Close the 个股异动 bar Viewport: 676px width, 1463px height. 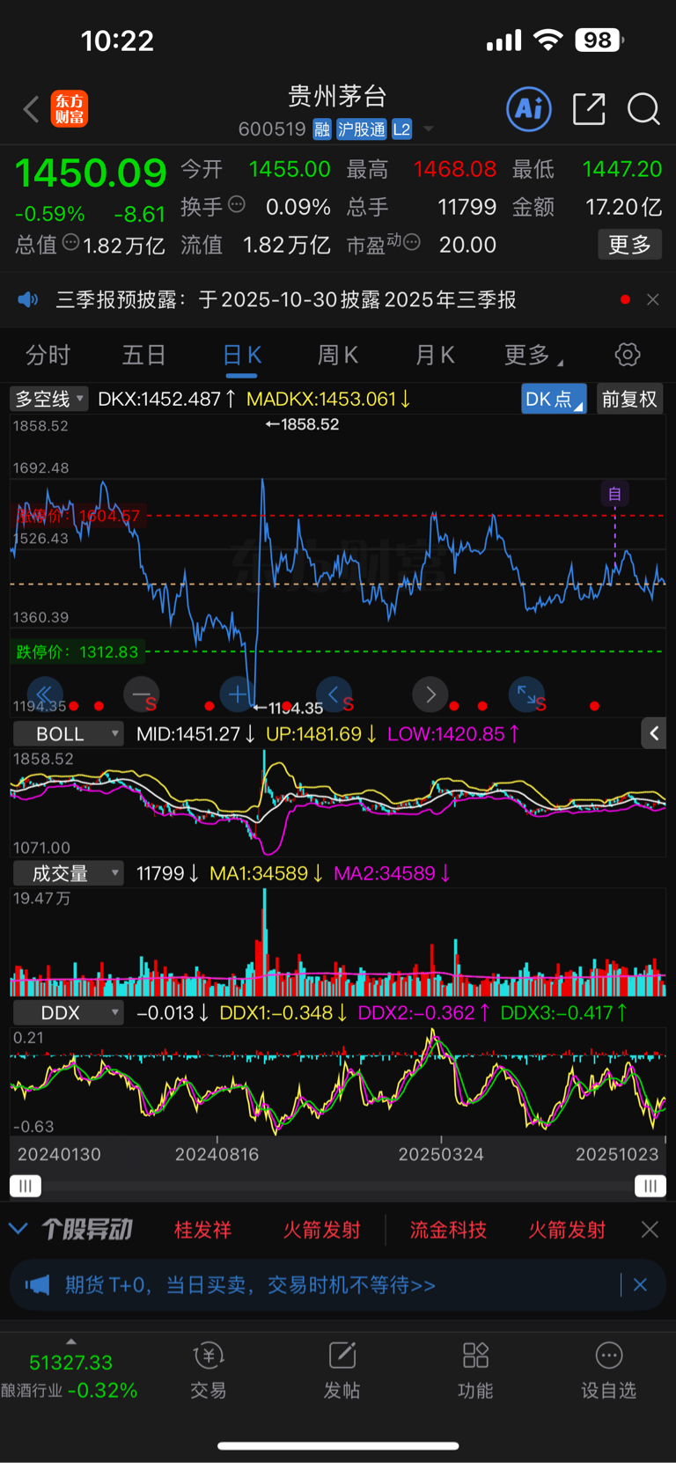(x=650, y=1230)
